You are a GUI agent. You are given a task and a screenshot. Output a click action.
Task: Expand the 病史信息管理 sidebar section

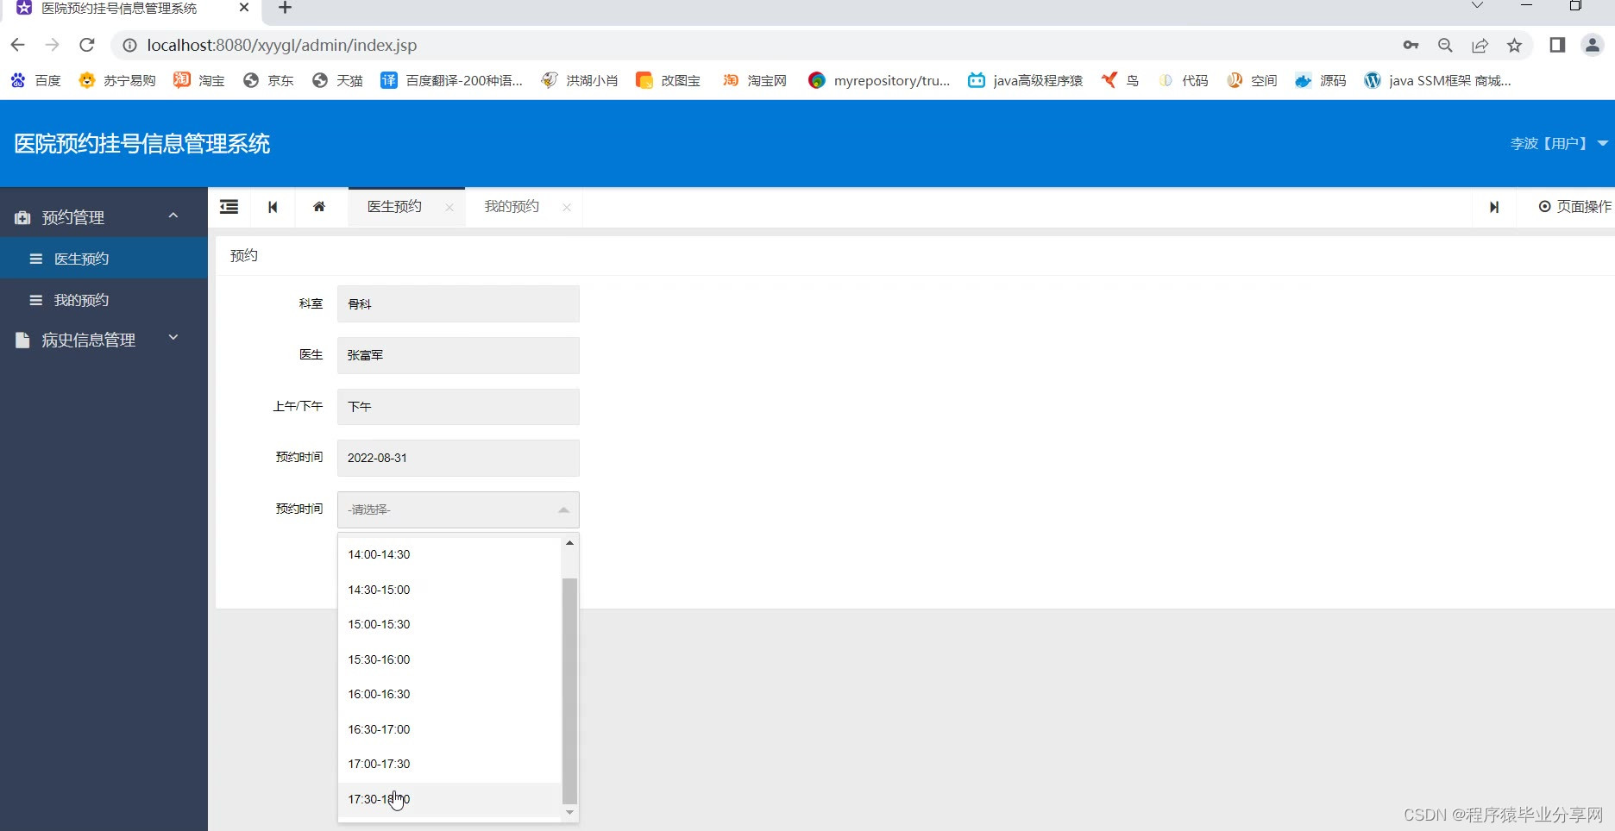[x=104, y=340]
